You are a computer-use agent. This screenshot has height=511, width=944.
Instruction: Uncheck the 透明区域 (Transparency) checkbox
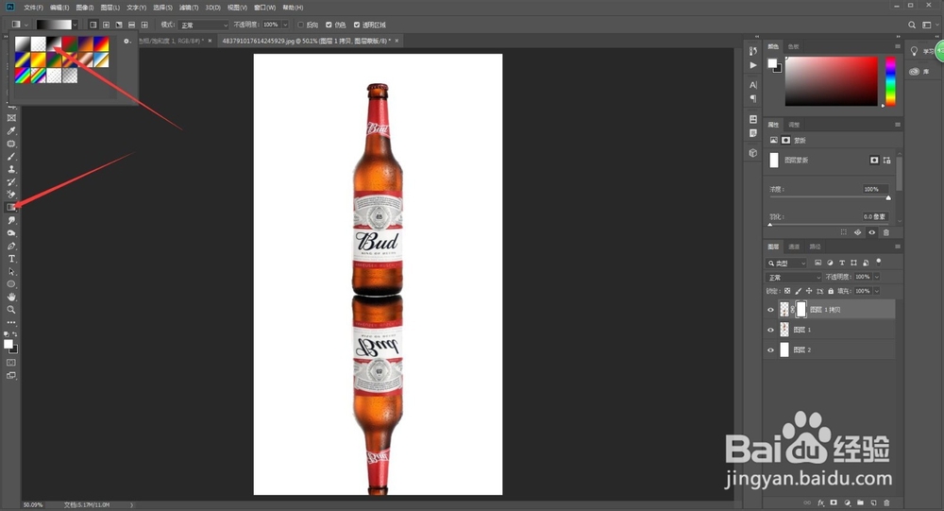[357, 25]
